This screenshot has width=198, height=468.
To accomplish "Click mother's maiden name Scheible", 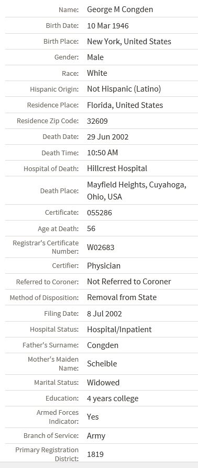I will click(102, 364).
